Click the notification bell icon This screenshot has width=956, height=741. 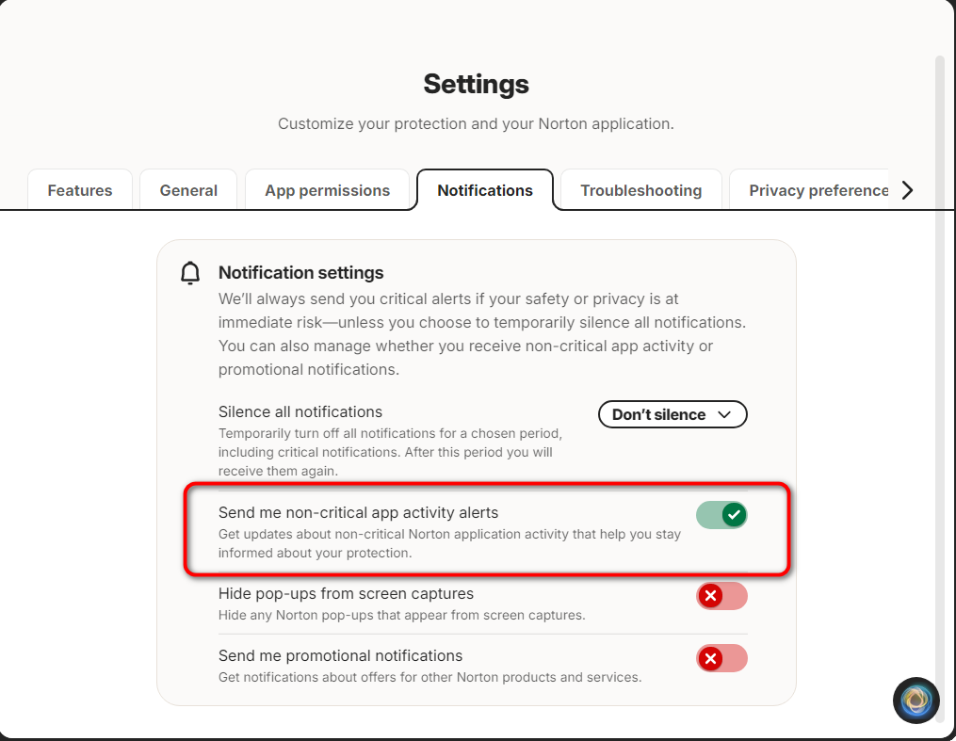pyautogui.click(x=190, y=273)
